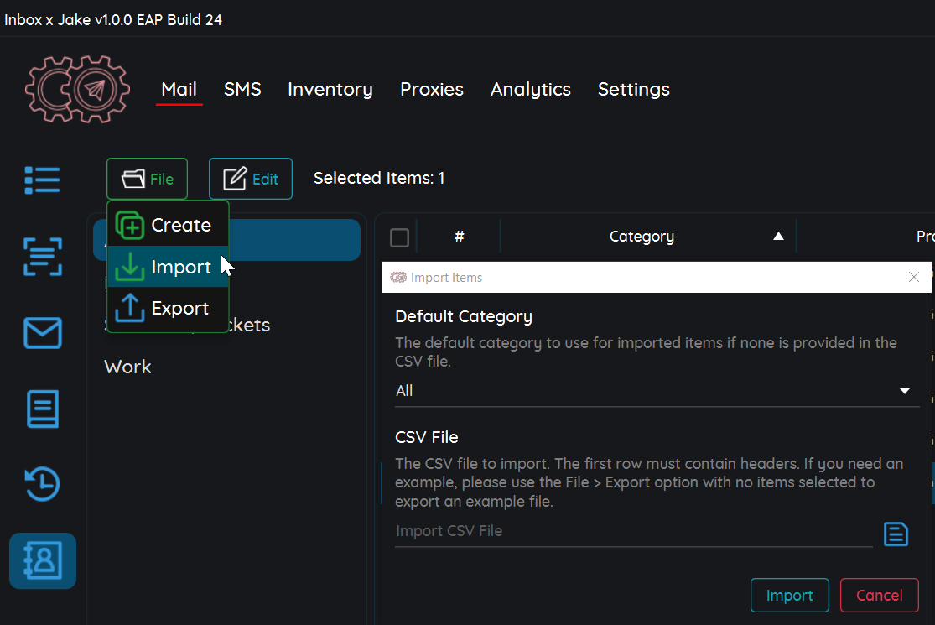Viewport: 935px width, 625px height.
Task: Click the gear logo in header
Action: [77, 89]
